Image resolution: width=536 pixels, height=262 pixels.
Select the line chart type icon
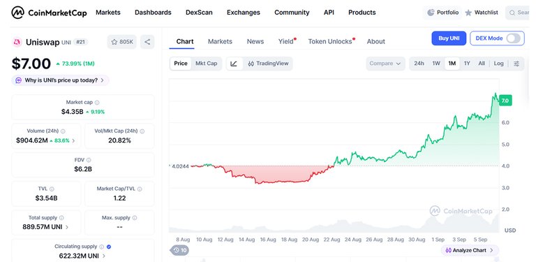234,64
